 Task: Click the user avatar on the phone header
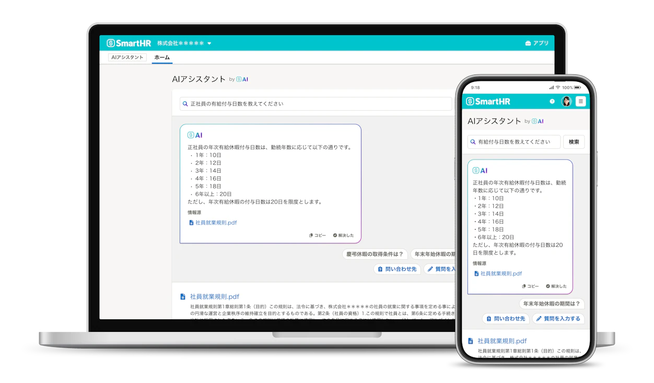pos(566,101)
